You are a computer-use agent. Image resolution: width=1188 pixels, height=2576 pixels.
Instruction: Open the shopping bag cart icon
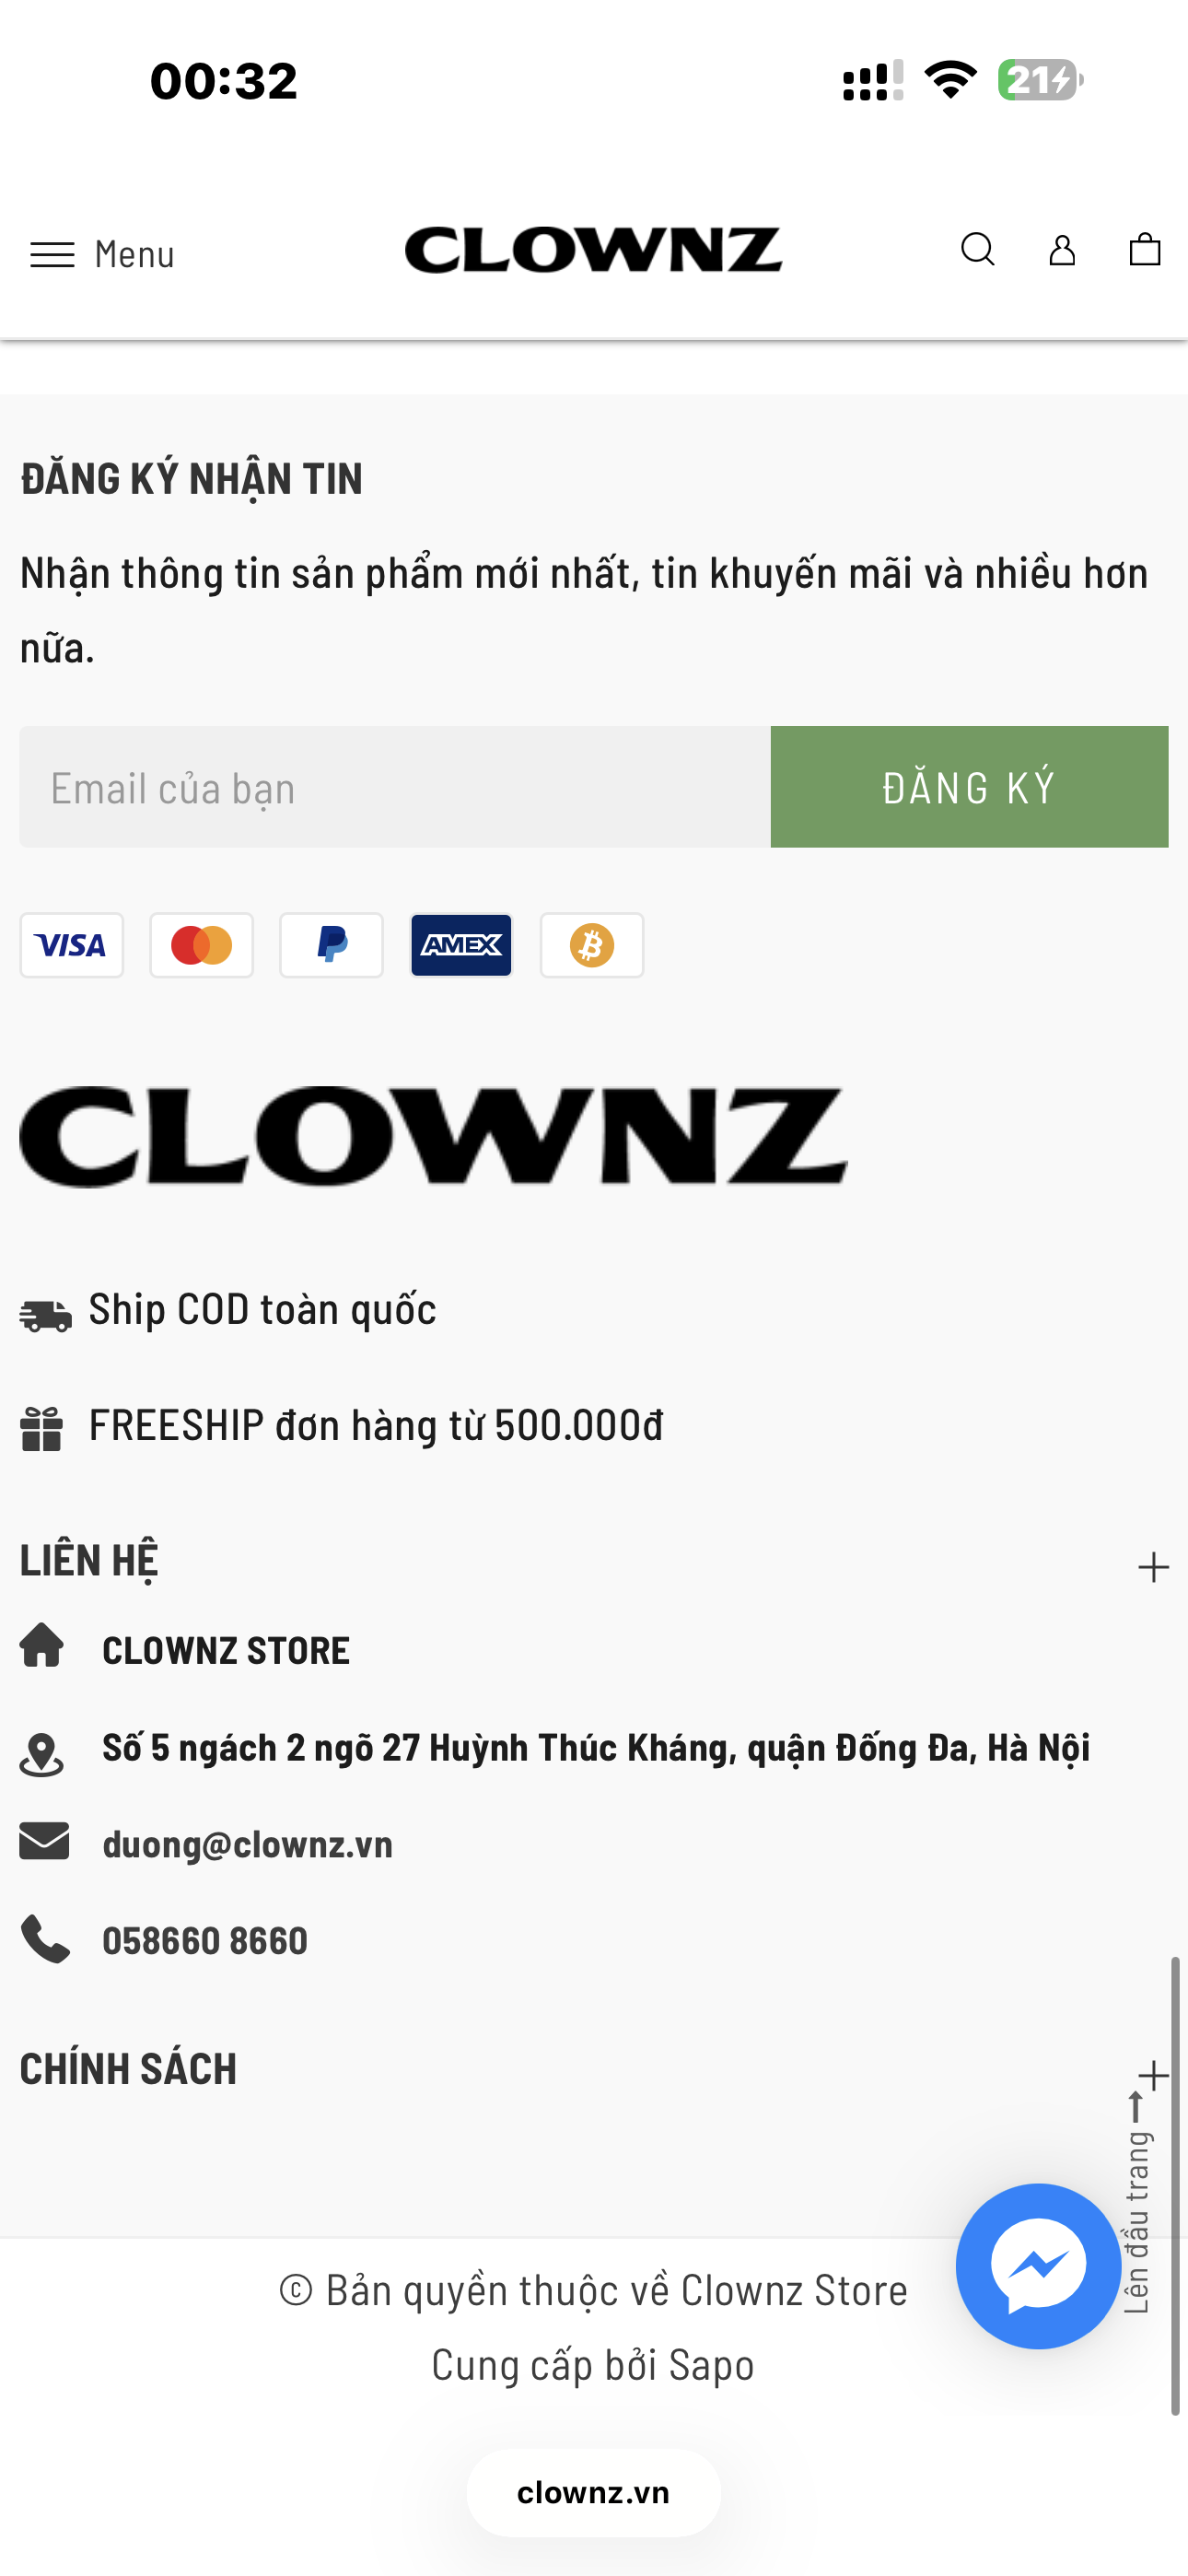point(1144,250)
